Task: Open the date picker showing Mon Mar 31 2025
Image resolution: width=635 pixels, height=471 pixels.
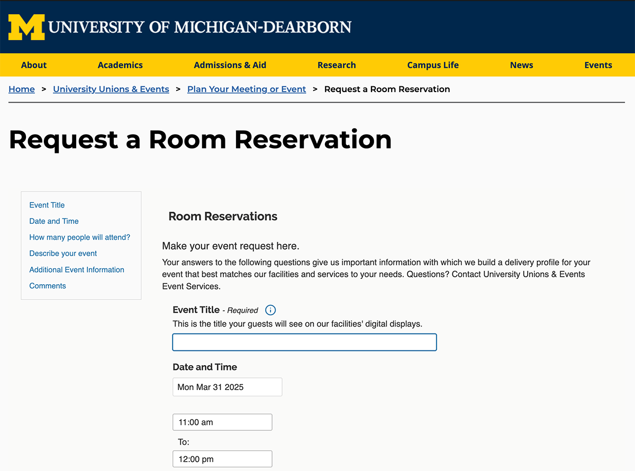Action: point(227,387)
